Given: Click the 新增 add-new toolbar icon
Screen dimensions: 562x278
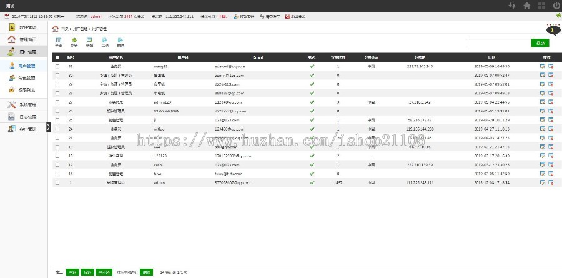Looking at the screenshot, I should click(x=89, y=42).
